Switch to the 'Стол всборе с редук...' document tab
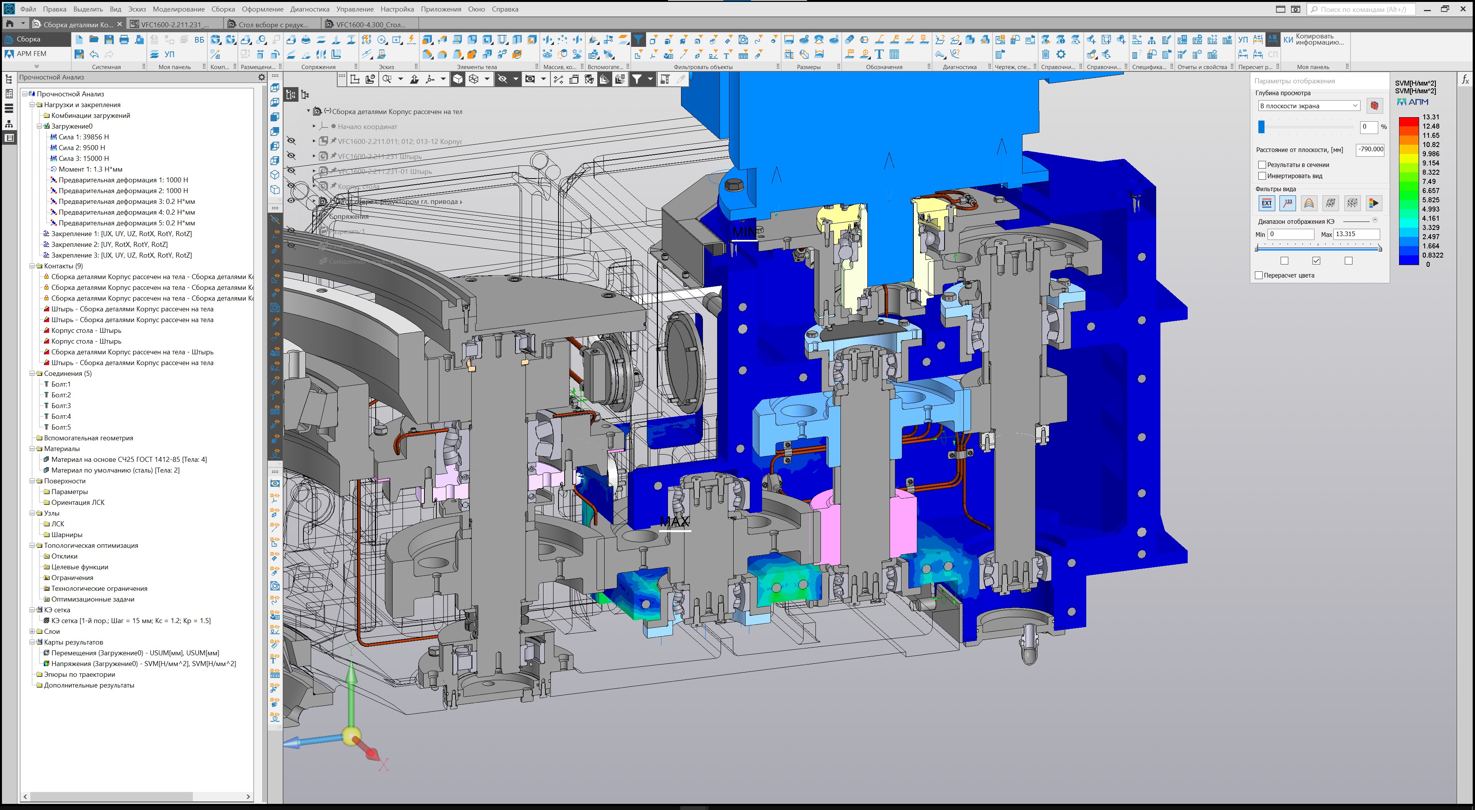This screenshot has height=810, width=1475. pos(273,25)
